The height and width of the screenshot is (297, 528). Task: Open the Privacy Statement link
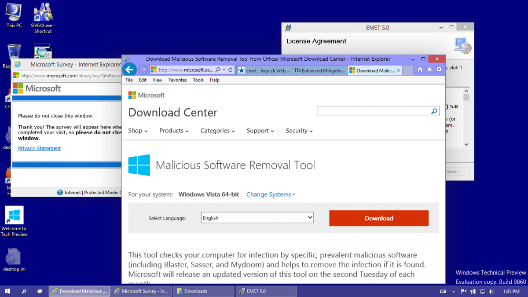(x=40, y=148)
